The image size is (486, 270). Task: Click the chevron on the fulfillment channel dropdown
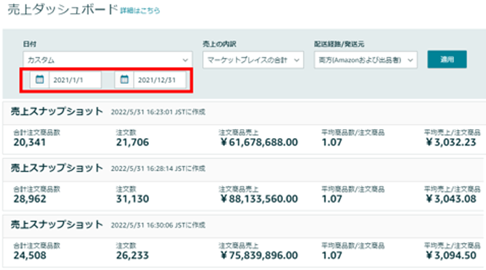[x=410, y=60]
